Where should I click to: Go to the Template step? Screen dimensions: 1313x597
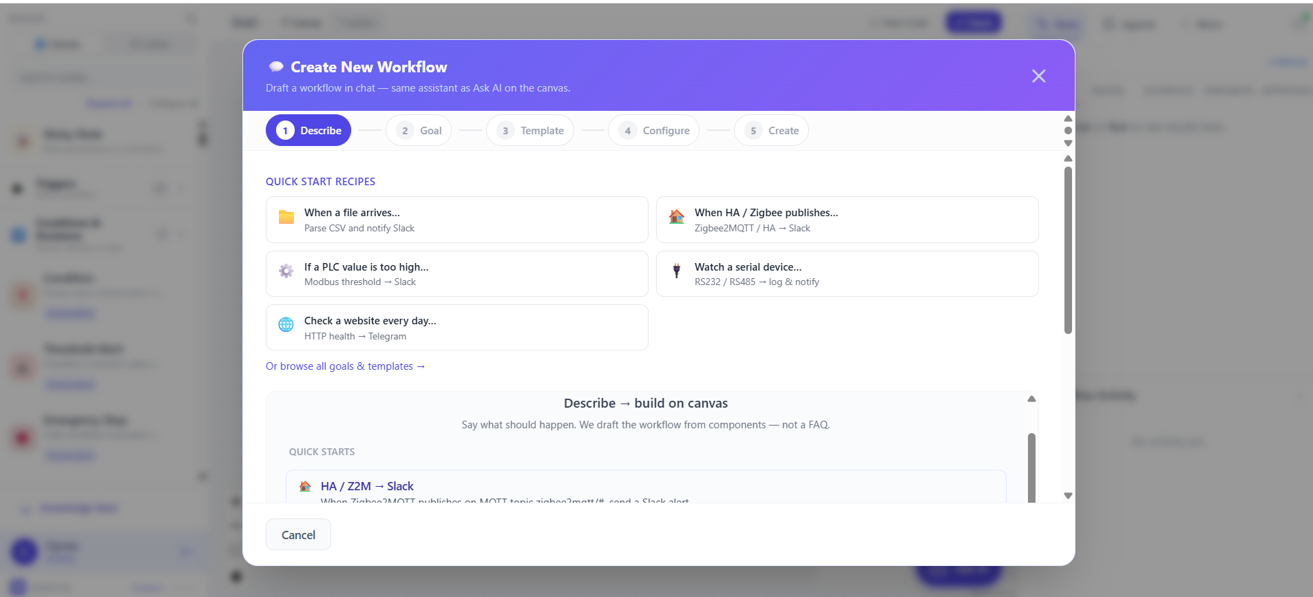[530, 130]
